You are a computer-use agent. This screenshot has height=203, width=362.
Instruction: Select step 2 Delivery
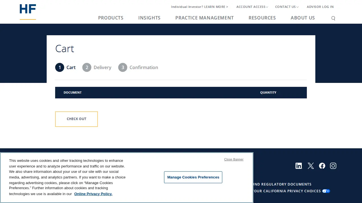[97, 67]
